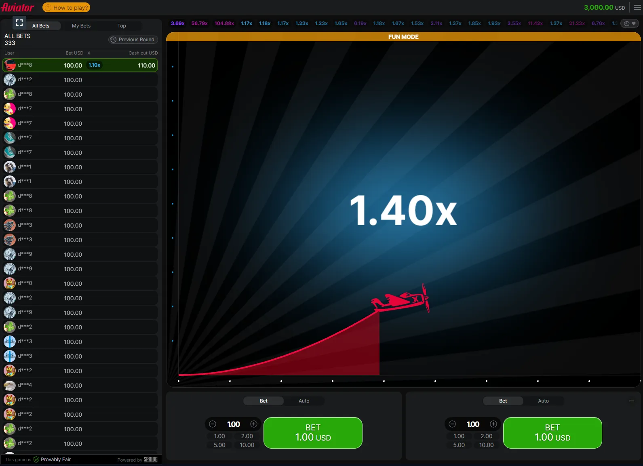Switch left panel to Auto mode
Viewport: 643px width, 466px height.
[x=304, y=401]
